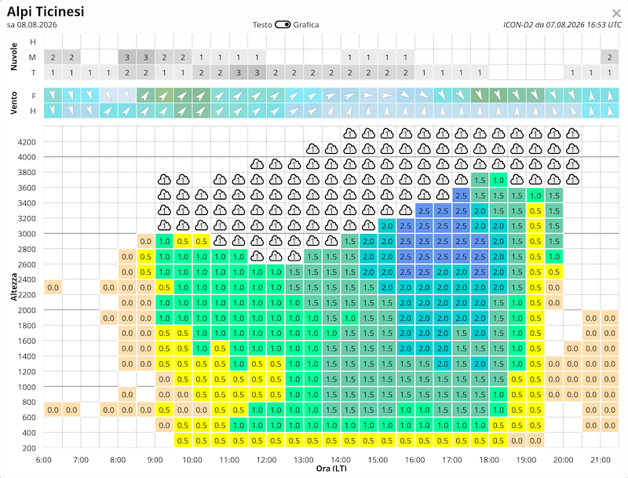Click the 4000 altitude axis label
Screen dimensions: 628x478
pos(27,157)
